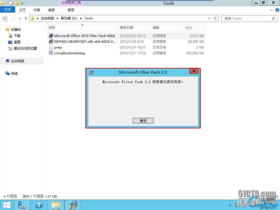The height and width of the screenshot is (210, 280).
Task: Open the Windows Start button
Action: coord(7,205)
